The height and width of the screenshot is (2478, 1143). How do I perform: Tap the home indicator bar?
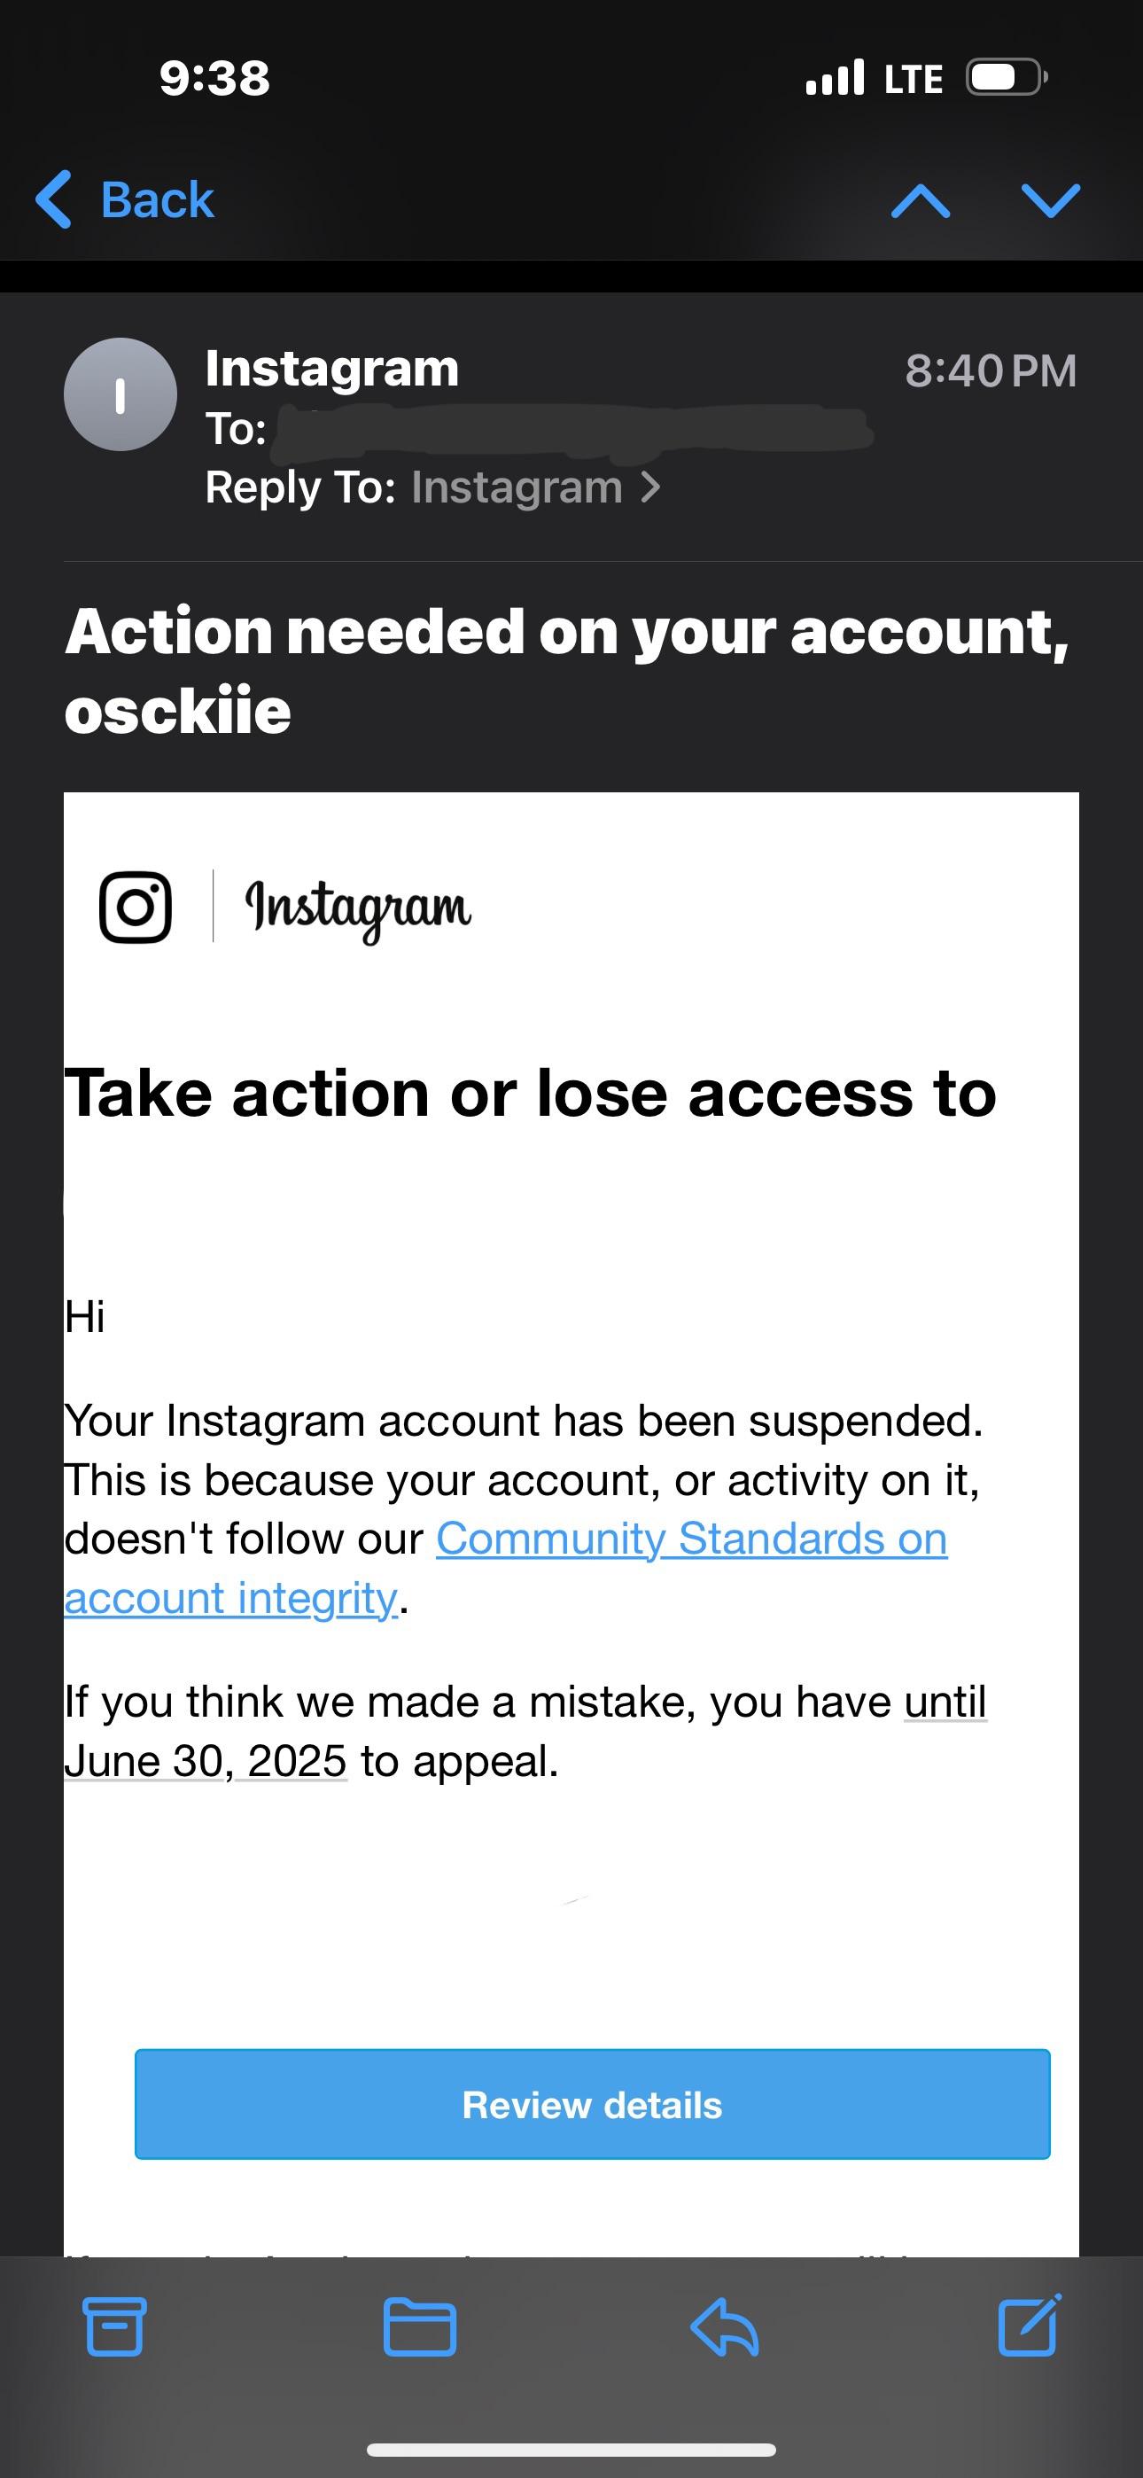(x=571, y=2449)
